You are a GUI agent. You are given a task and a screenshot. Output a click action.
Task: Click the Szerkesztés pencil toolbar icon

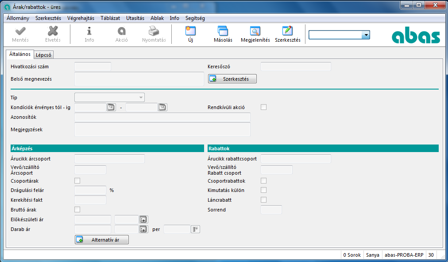pyautogui.click(x=287, y=31)
